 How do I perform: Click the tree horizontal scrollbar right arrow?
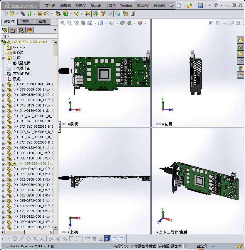[x=51, y=232]
